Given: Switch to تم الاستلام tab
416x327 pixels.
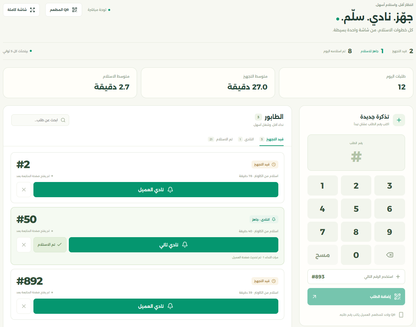Looking at the screenshot, I should pyautogui.click(x=220, y=139).
